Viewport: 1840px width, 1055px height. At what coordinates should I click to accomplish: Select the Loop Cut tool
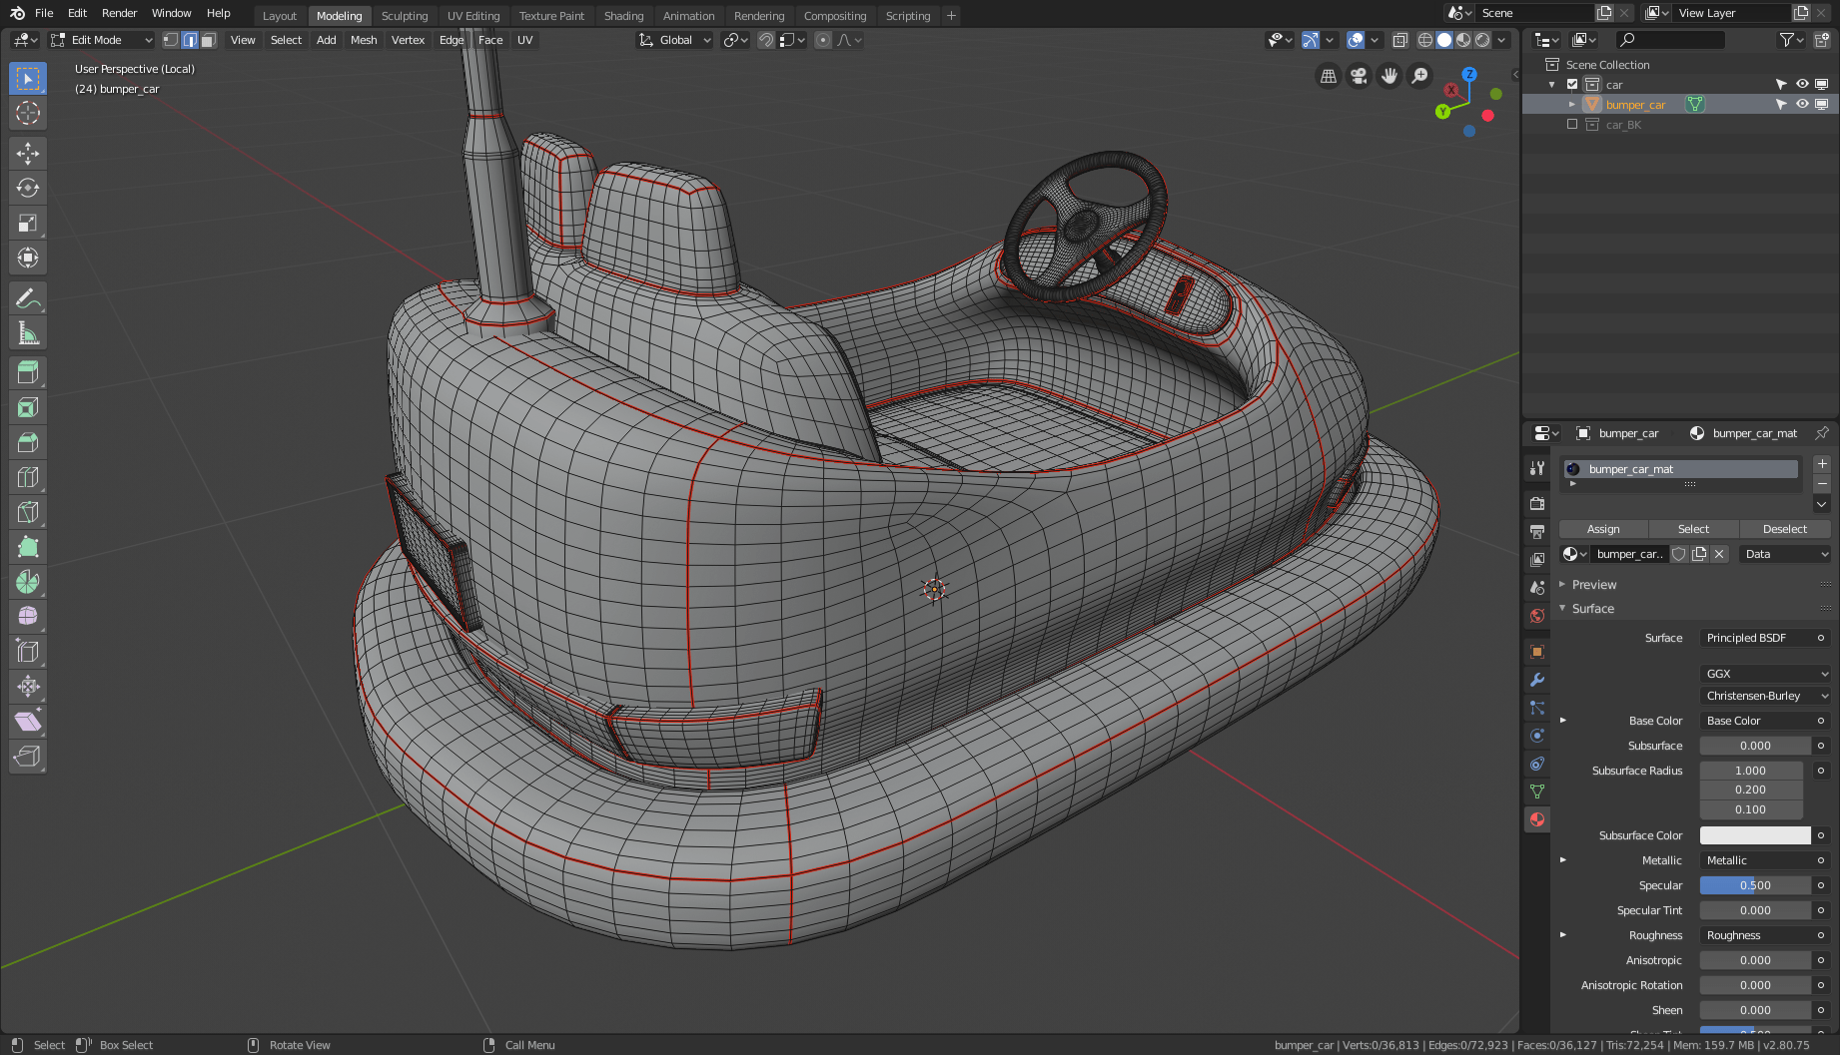28,477
